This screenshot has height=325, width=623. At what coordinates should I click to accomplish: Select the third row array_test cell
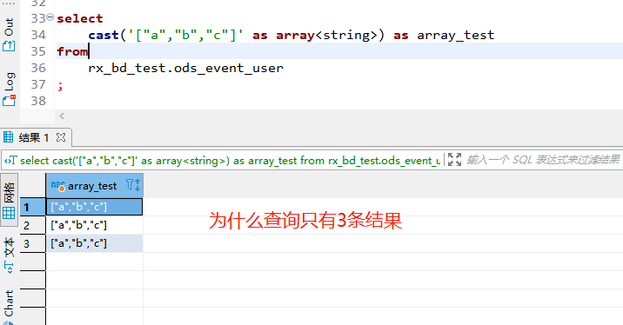(95, 243)
